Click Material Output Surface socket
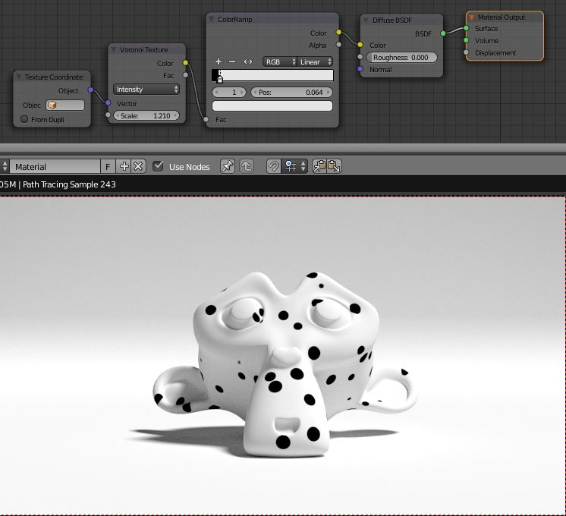Image resolution: width=566 pixels, height=516 pixels. tap(466, 28)
